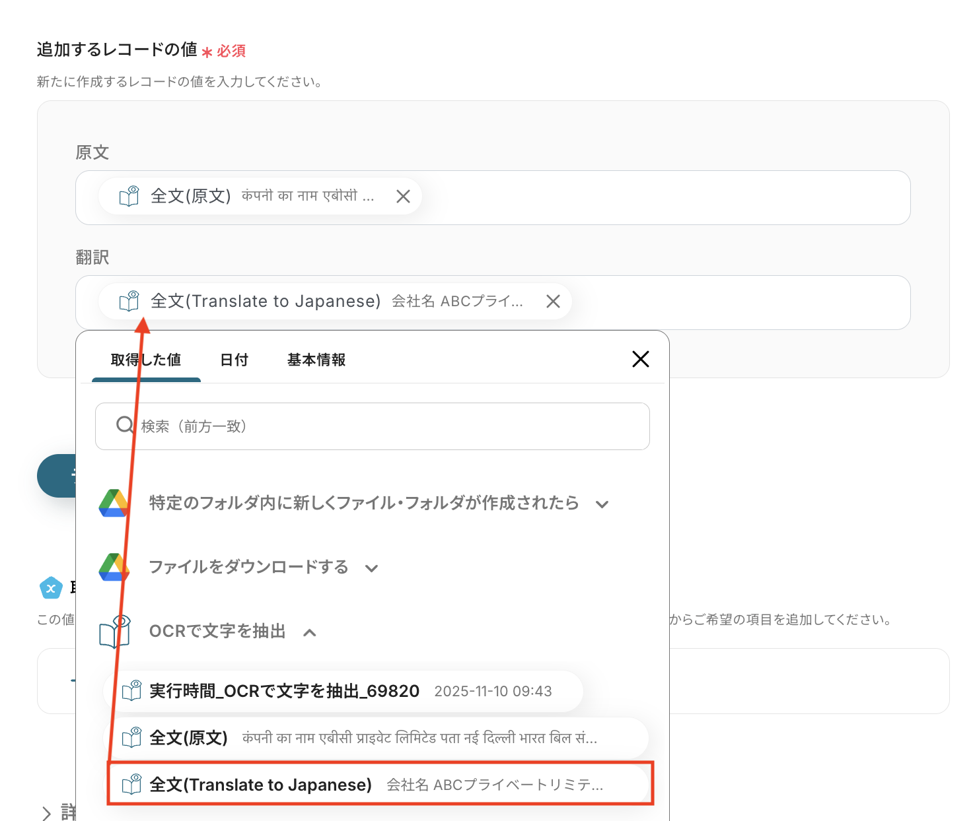Click the 必須 required marker text
Image resolution: width=975 pixels, height=821 pixels.
(x=231, y=51)
